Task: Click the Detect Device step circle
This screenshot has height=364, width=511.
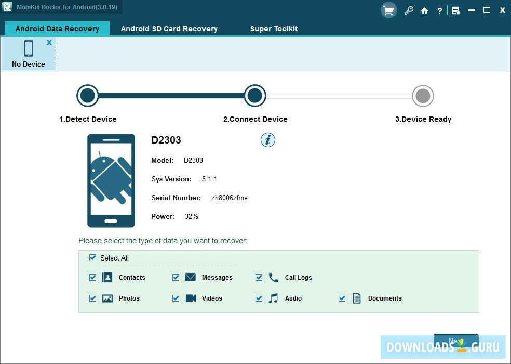Action: tap(88, 96)
